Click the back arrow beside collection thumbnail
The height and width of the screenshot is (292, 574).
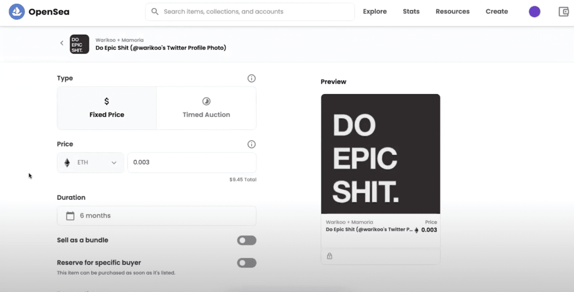[62, 43]
